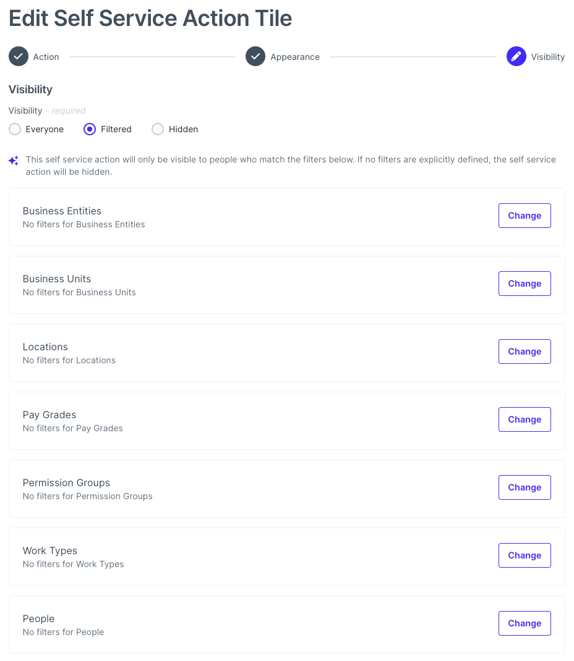
Task: Click the Appearance step checkmark icon
Action: coord(255,57)
